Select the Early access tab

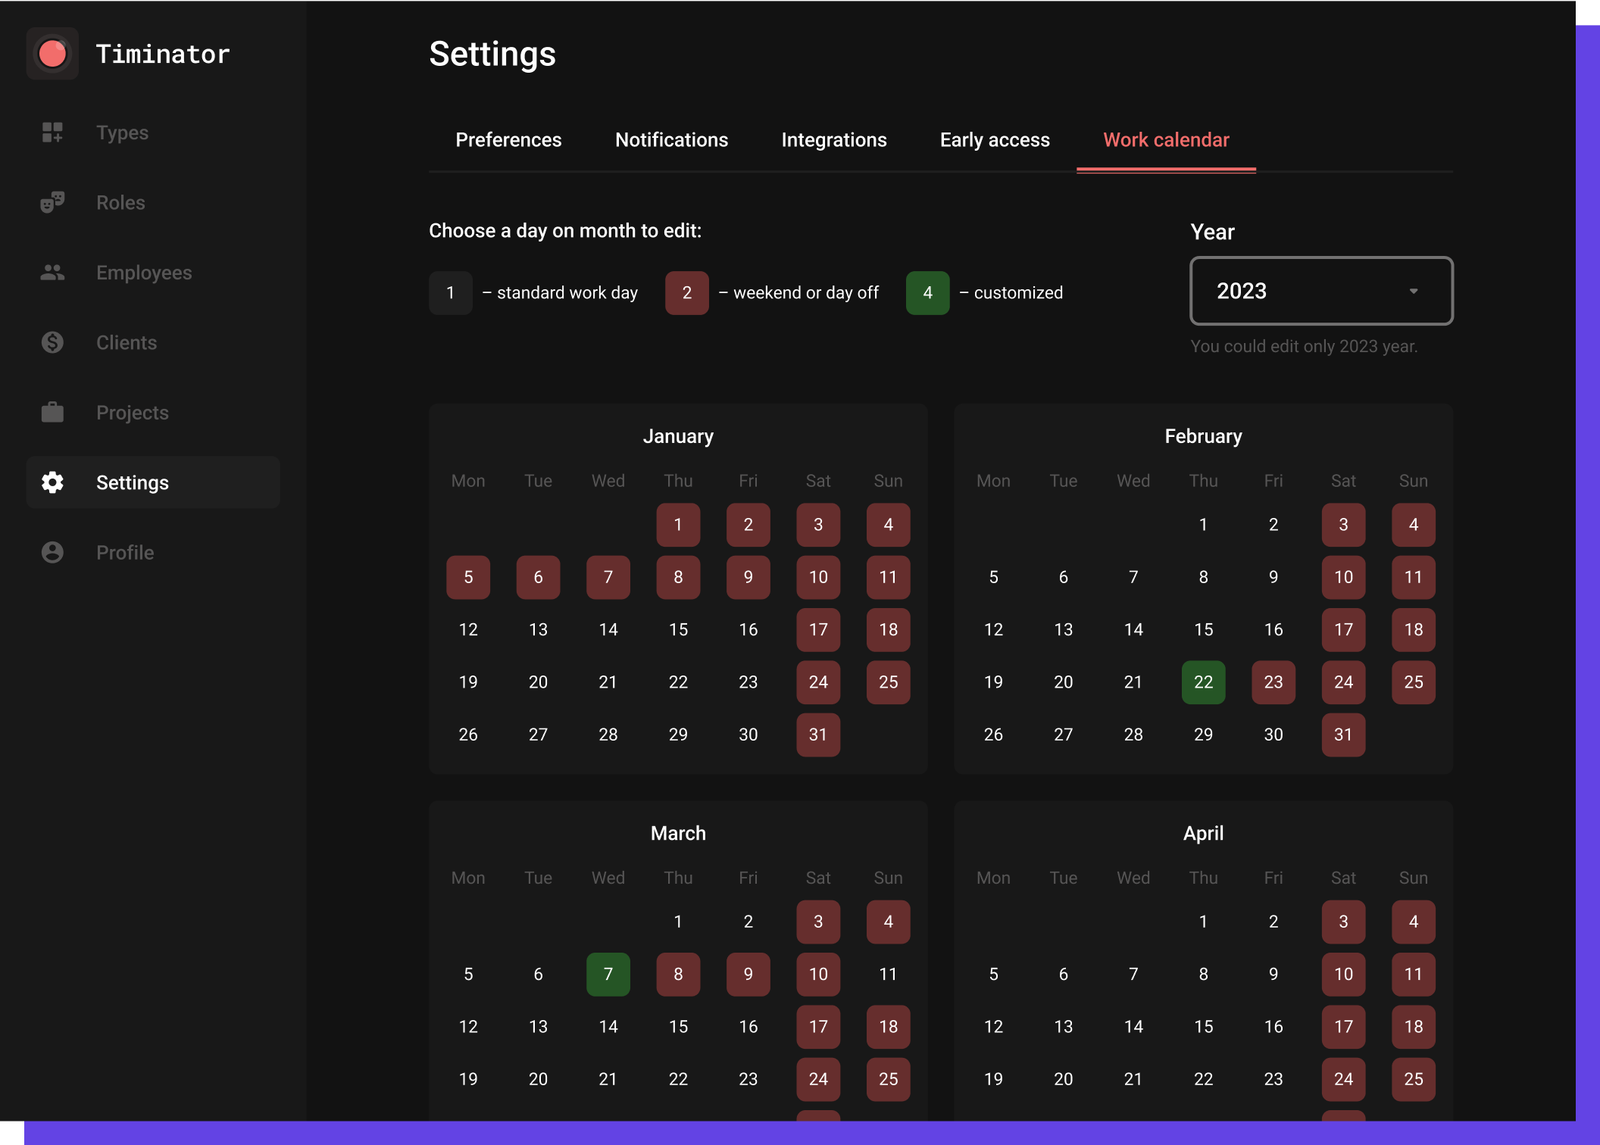point(994,140)
